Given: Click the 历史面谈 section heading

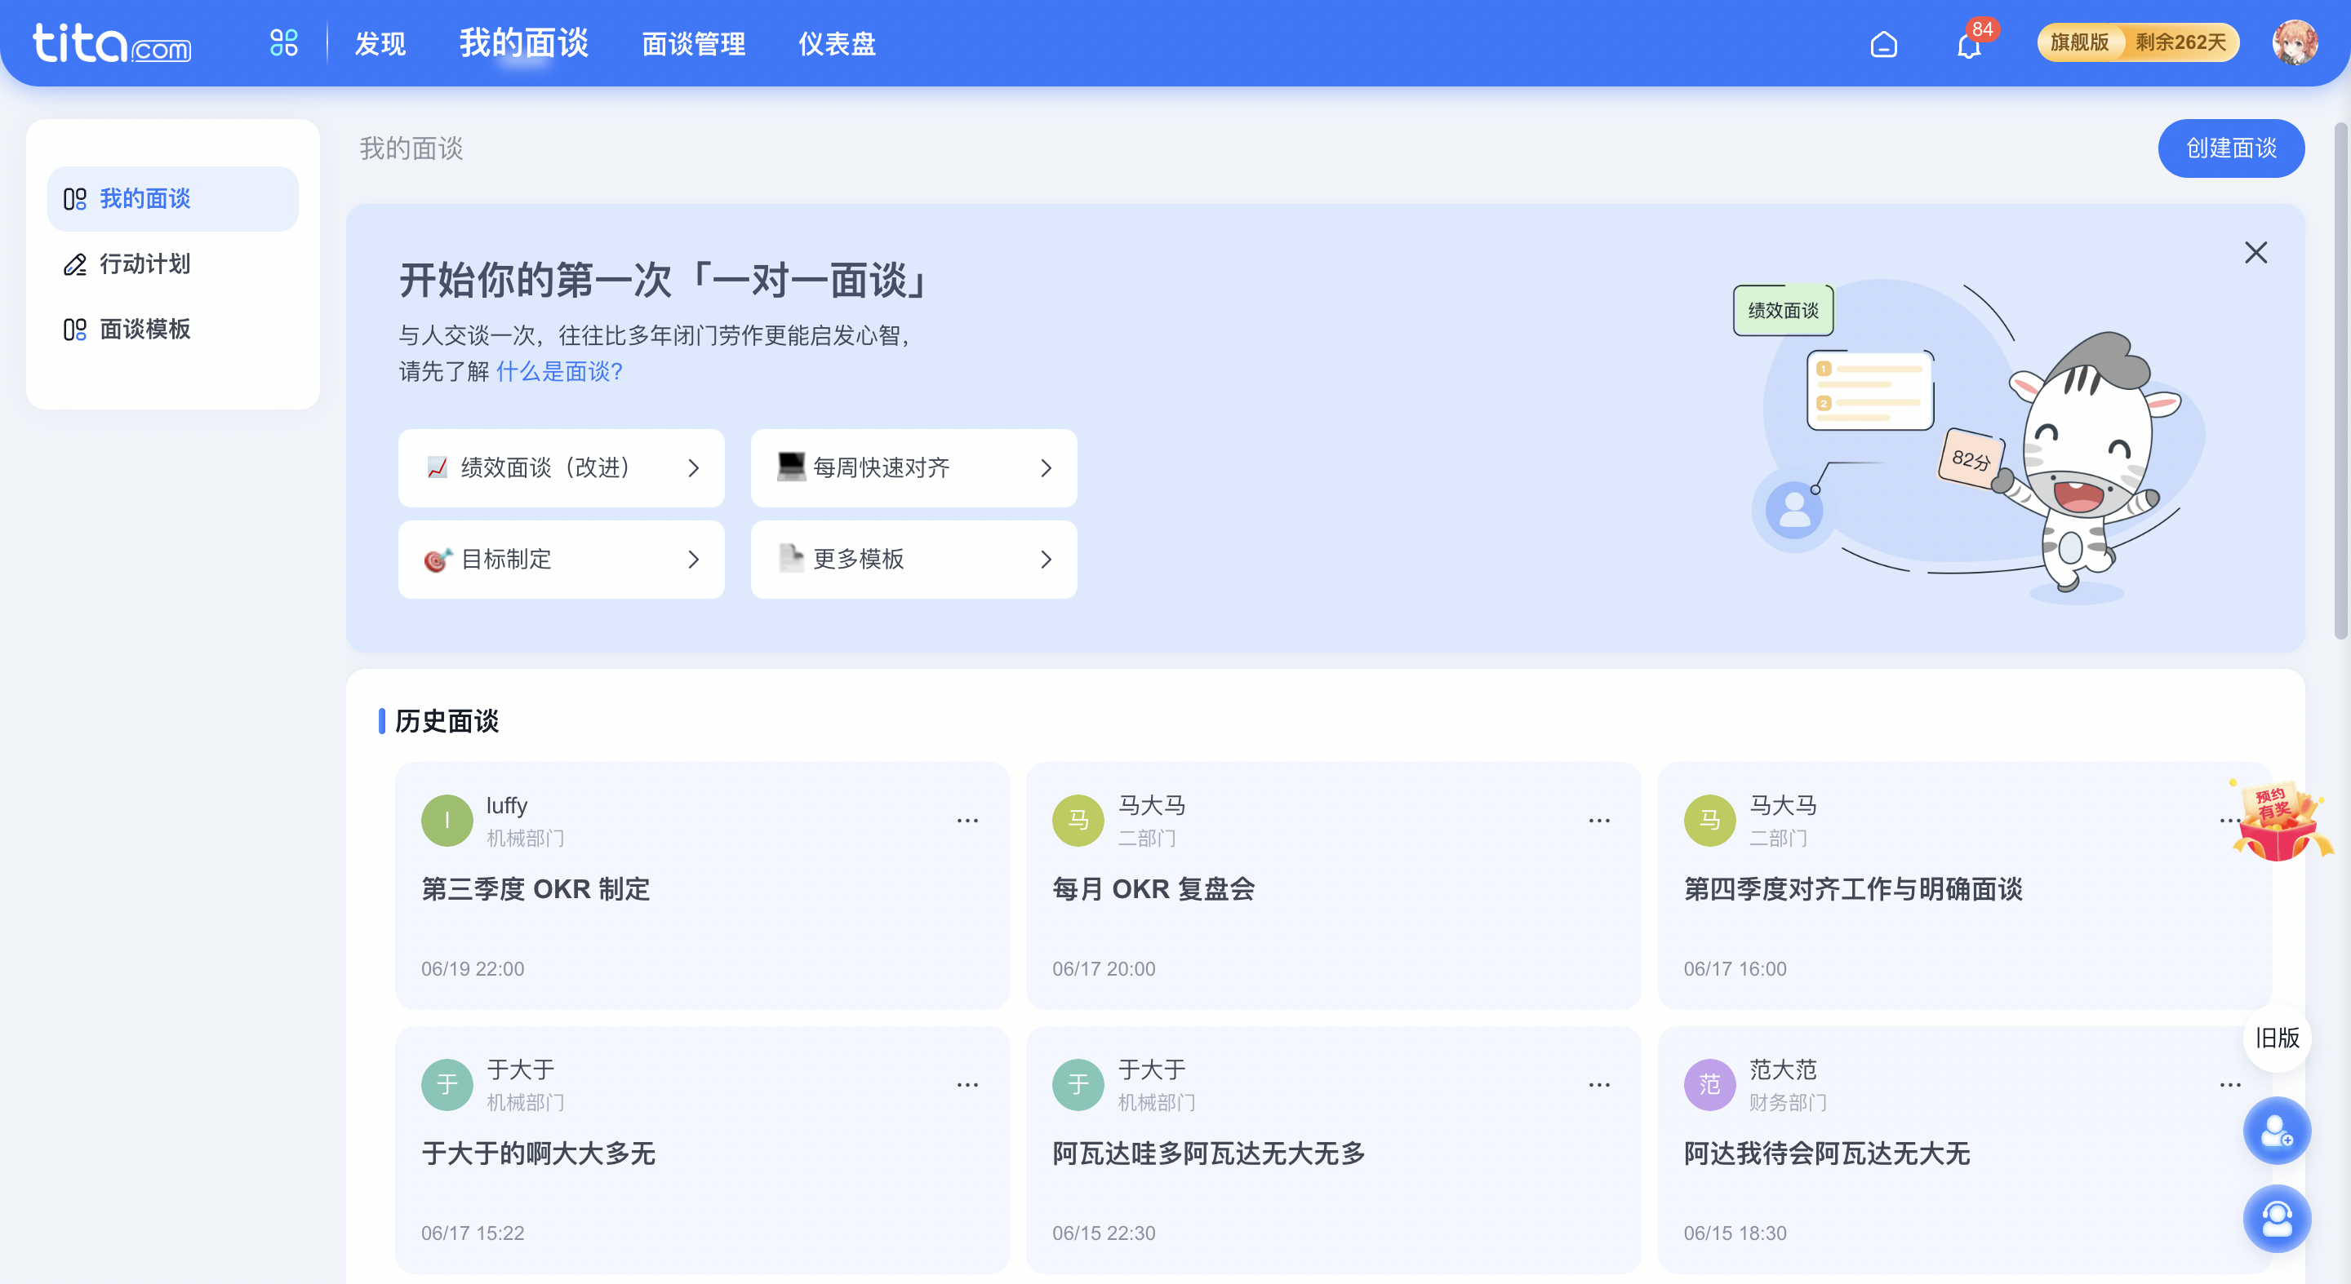Looking at the screenshot, I should [447, 721].
